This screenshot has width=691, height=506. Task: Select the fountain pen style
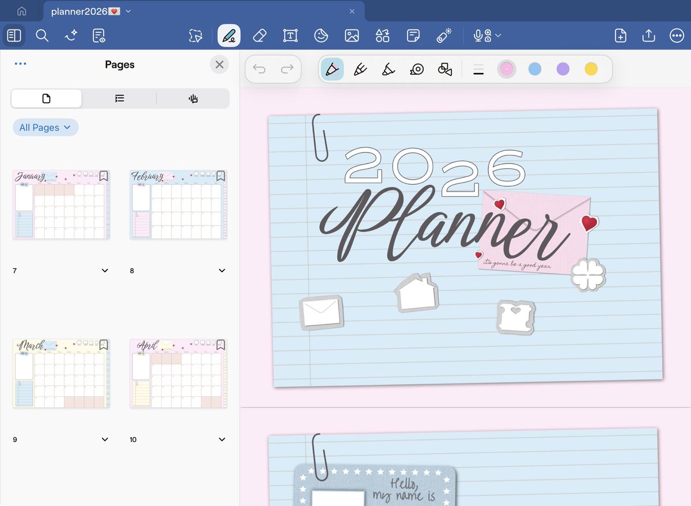coord(360,70)
